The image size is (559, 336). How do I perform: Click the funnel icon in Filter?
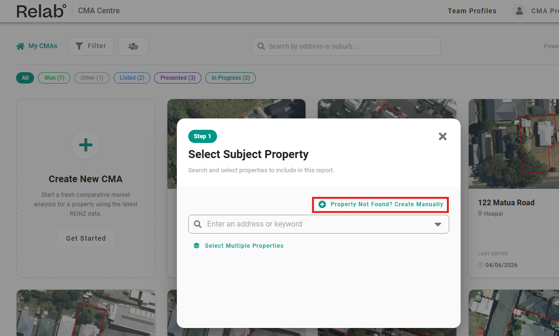pos(79,46)
